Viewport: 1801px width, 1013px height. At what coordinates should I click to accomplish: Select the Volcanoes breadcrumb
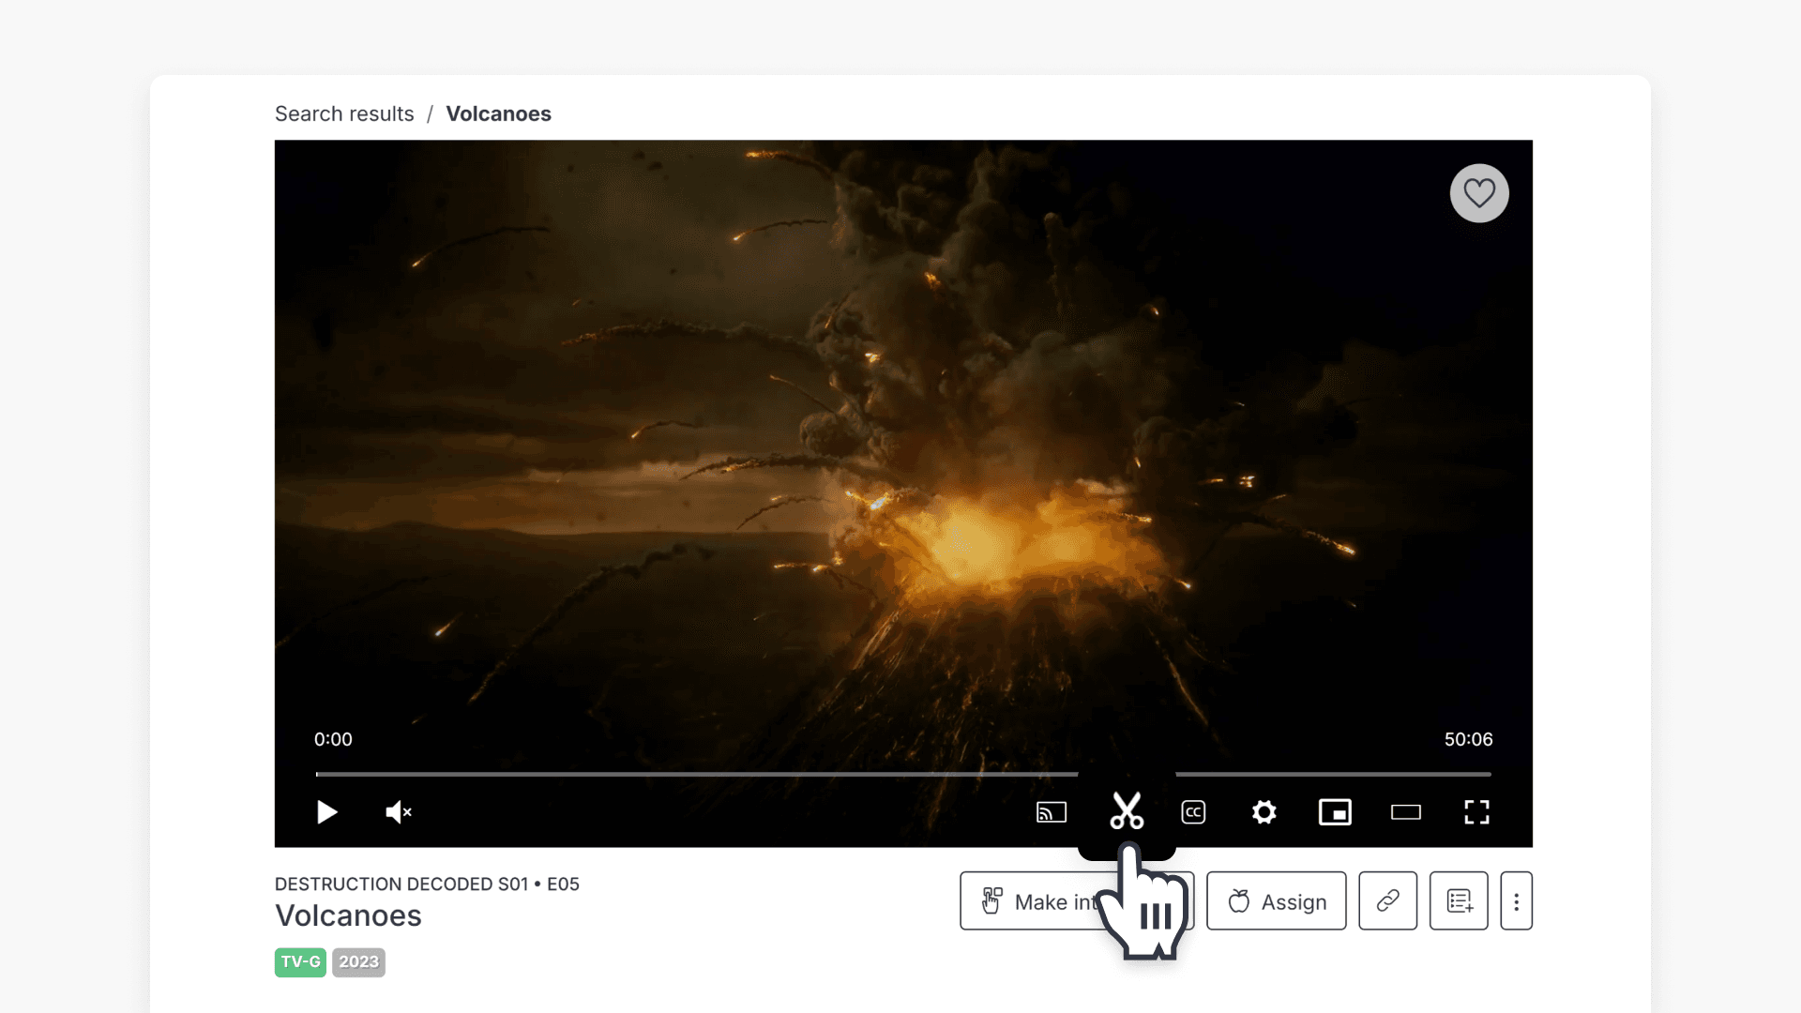point(498,113)
